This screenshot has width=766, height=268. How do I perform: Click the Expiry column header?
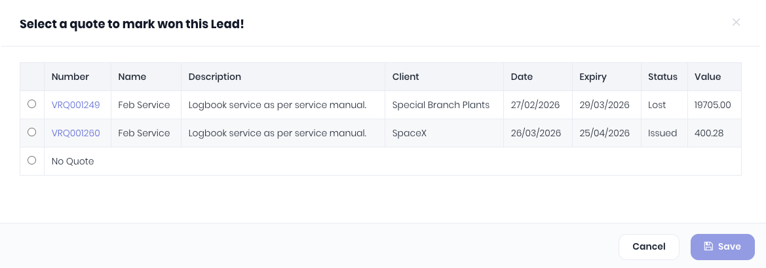coord(593,77)
